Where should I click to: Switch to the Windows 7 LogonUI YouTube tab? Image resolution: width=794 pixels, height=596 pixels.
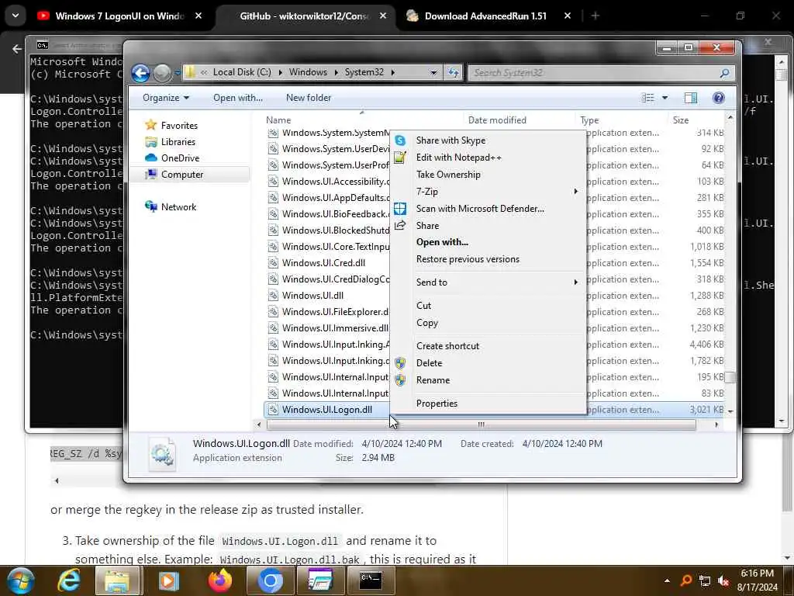[x=119, y=16]
